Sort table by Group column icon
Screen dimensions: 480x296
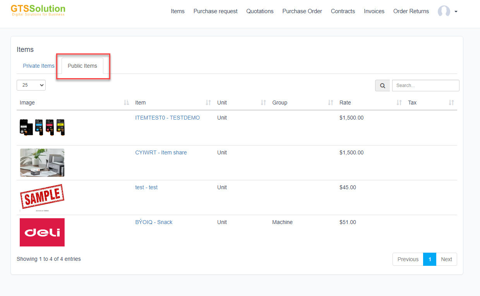coord(331,103)
